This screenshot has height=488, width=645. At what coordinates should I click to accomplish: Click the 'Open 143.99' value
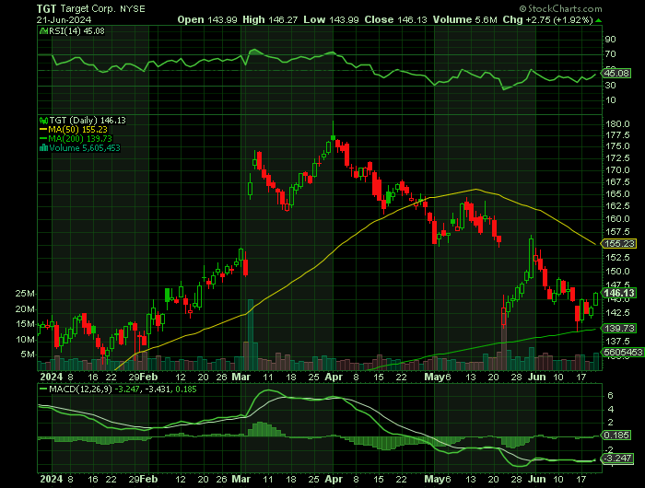pos(207,19)
